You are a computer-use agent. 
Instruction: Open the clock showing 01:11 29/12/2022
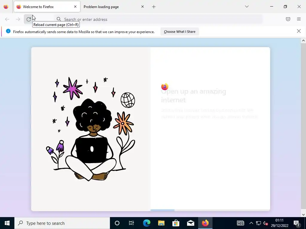coord(279,223)
